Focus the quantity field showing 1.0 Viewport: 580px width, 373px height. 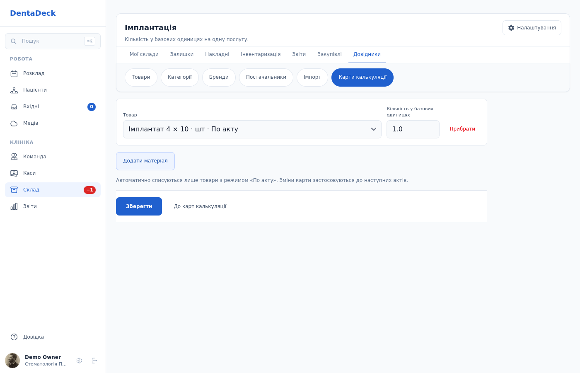tap(413, 129)
